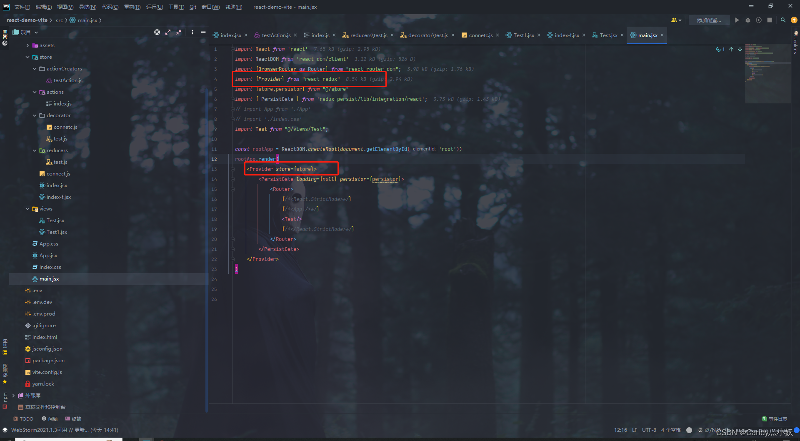
Task: Stop the running process with the stop icon
Action: point(770,20)
